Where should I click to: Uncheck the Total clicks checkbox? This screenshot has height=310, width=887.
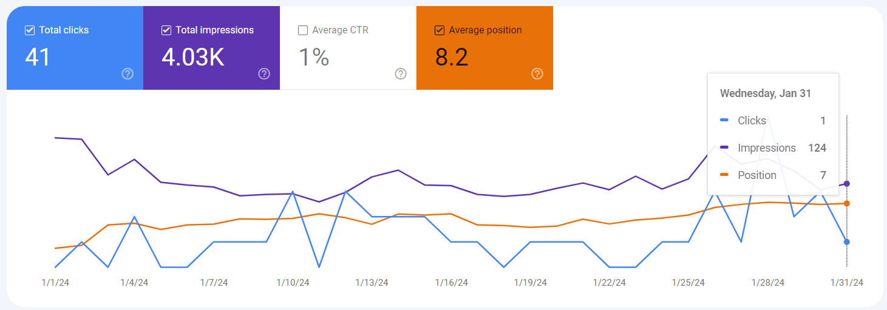pos(30,30)
